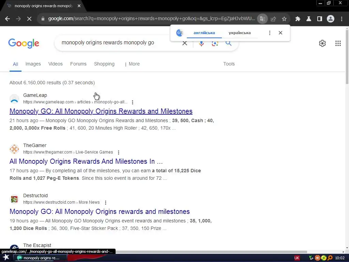This screenshot has height=262, width=349.
Task: Click the tray magnifier icon
Action: pyautogui.click(x=330, y=258)
